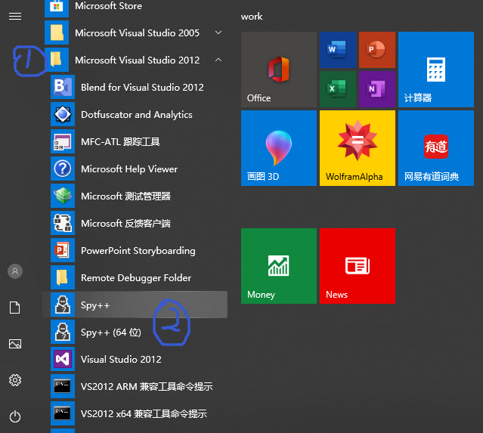The height and width of the screenshot is (433, 483).
Task: Click VS2012 x64 兼容工具命令提示 console icon
Action: point(63,413)
